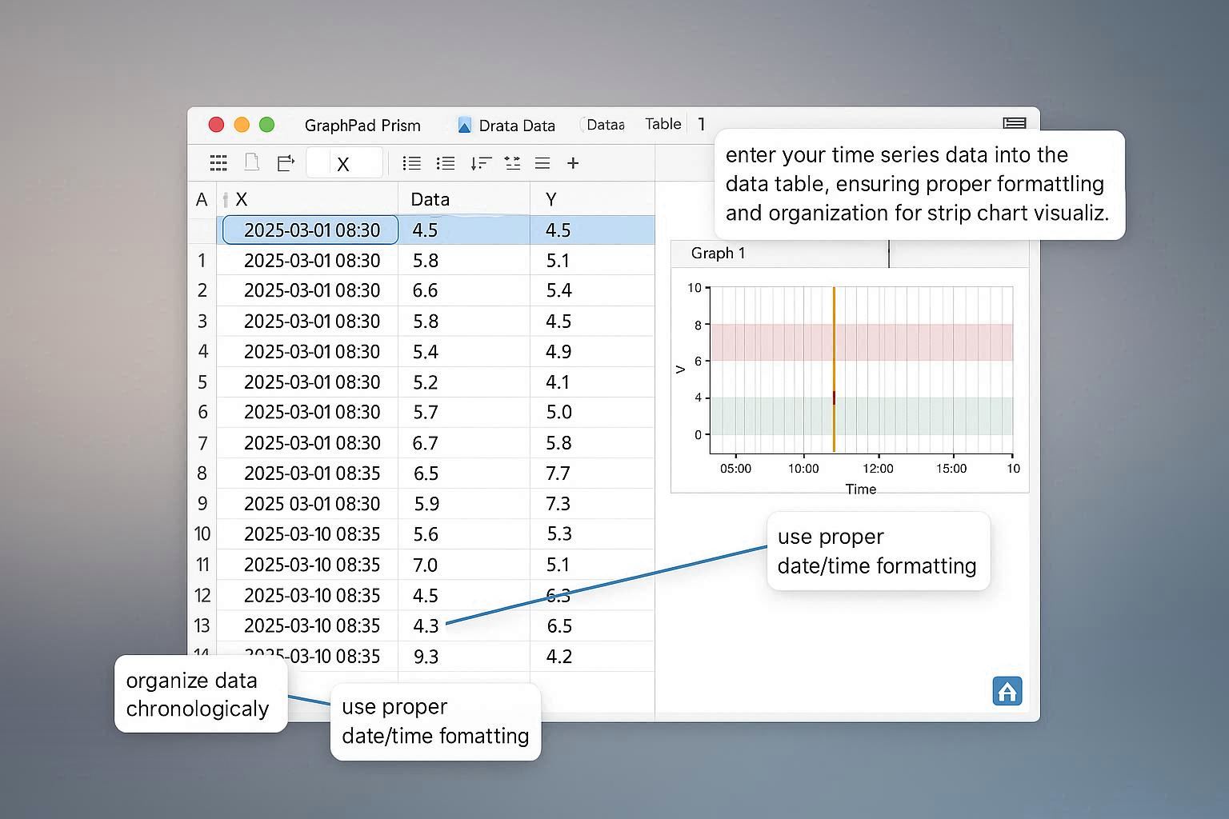This screenshot has width=1229, height=819.
Task: Select the Dataa tab
Action: [604, 125]
